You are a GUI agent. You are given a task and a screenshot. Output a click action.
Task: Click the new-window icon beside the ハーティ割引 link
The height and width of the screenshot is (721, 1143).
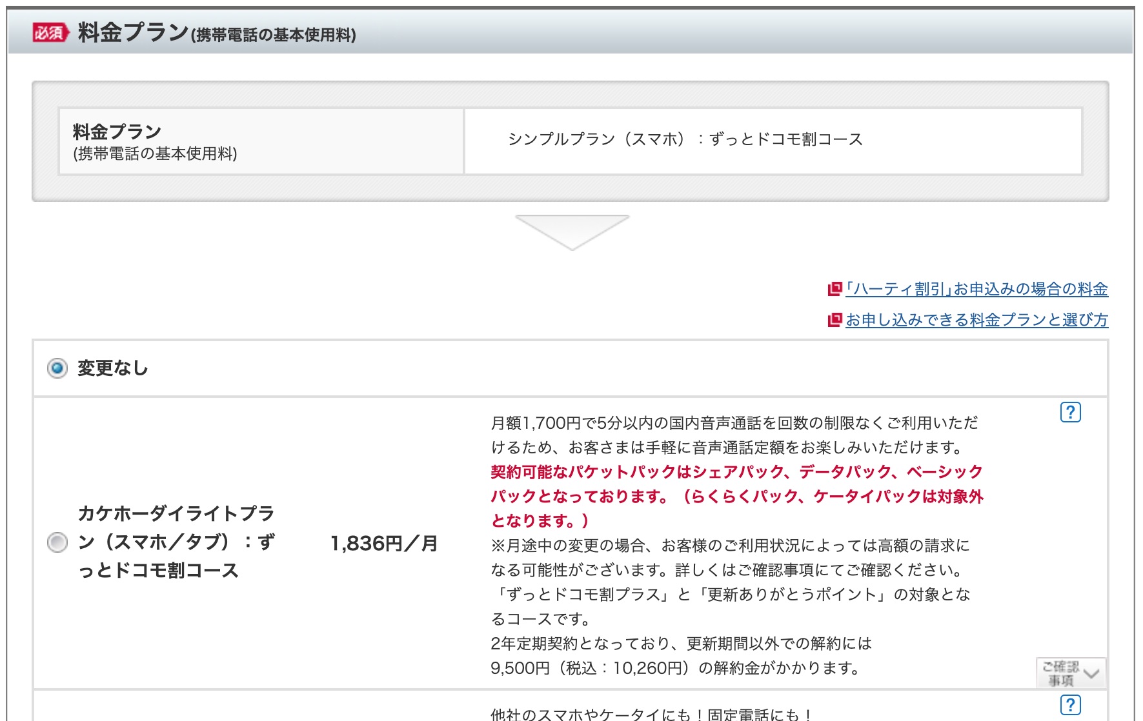click(835, 289)
